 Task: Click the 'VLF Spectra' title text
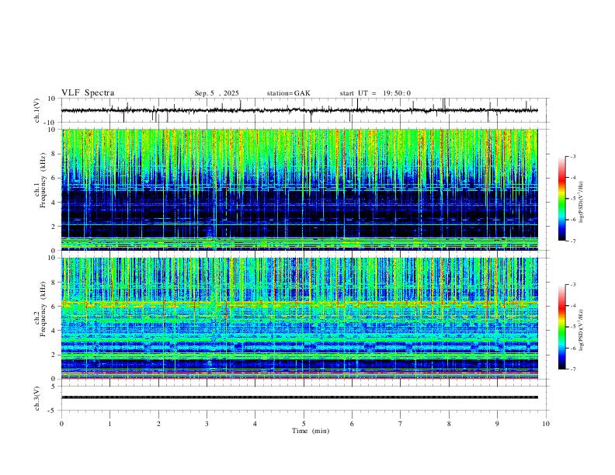[88, 93]
